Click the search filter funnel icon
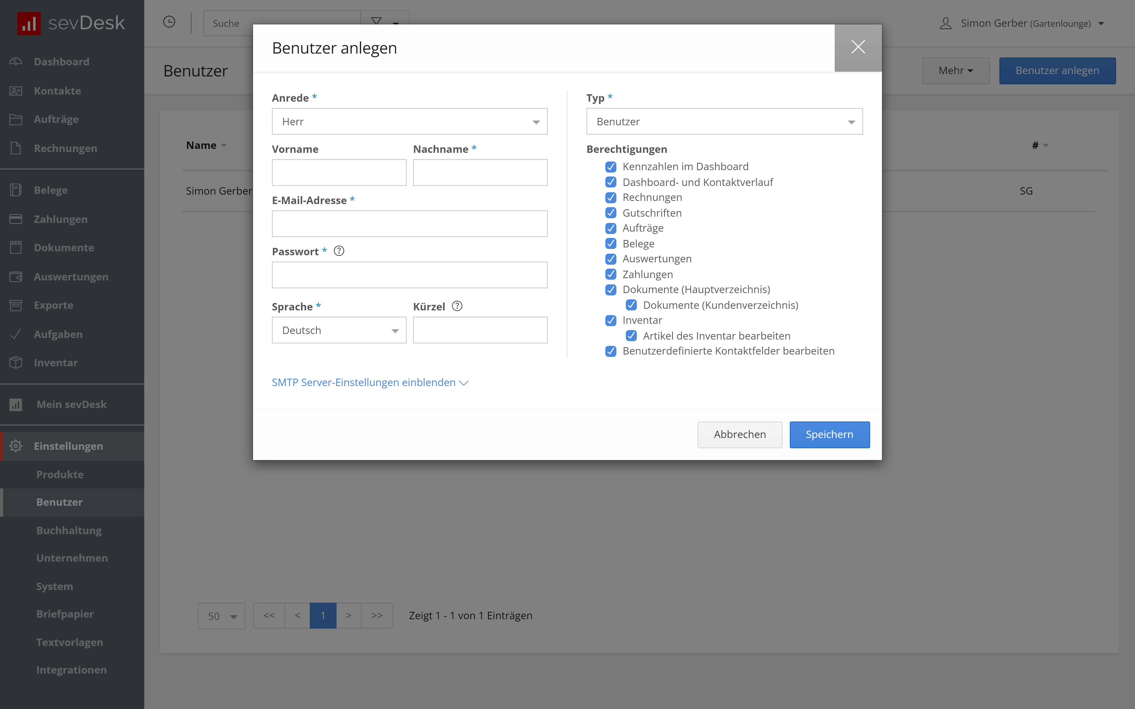 point(376,21)
